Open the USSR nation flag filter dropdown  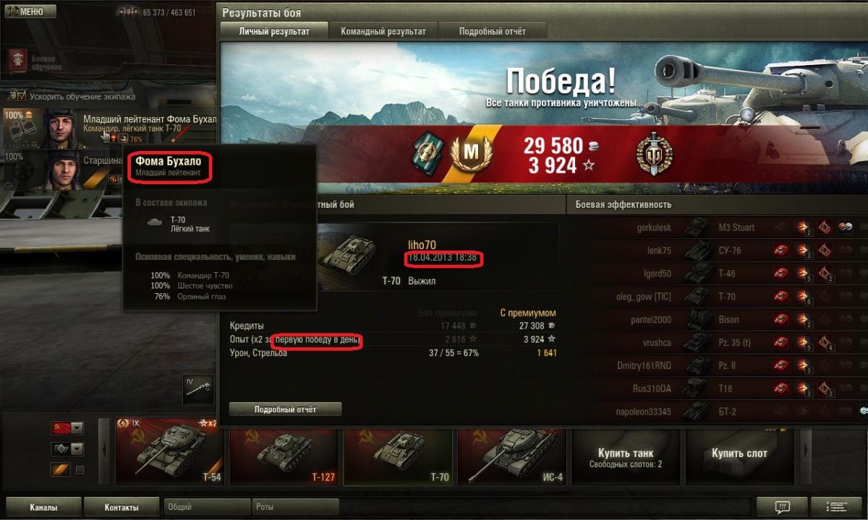pyautogui.click(x=67, y=428)
